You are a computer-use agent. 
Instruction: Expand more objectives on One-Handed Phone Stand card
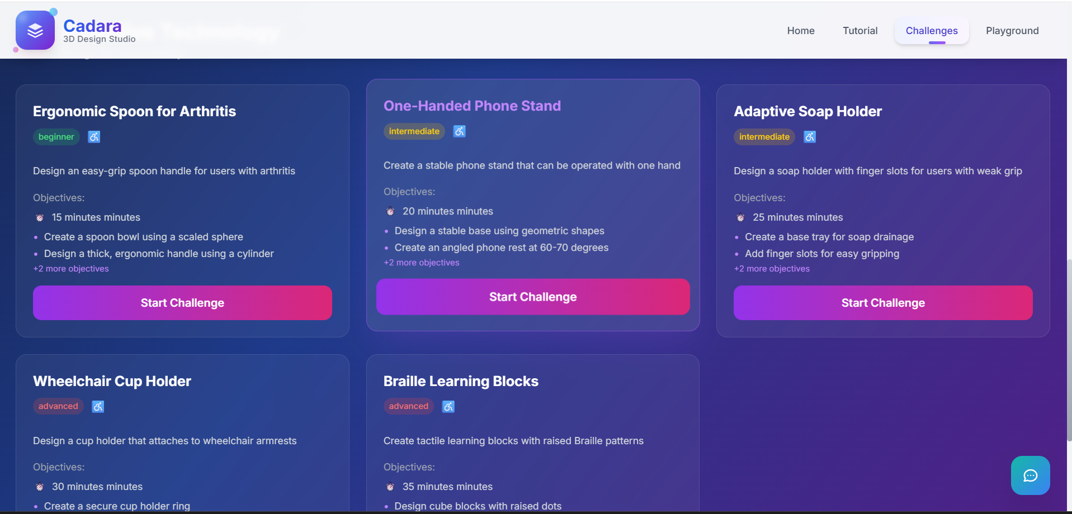pyautogui.click(x=421, y=263)
